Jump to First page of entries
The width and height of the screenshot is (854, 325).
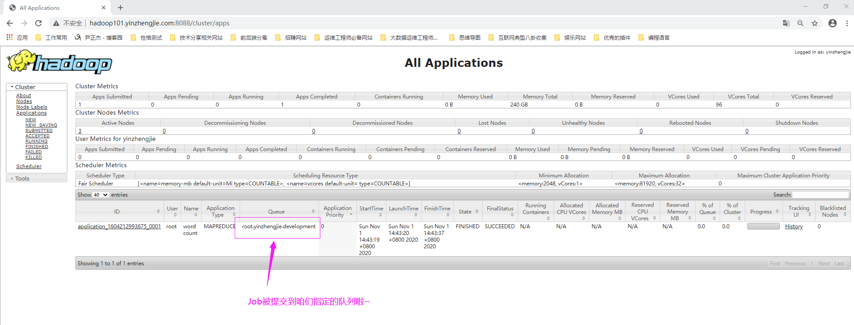pyautogui.click(x=775, y=263)
